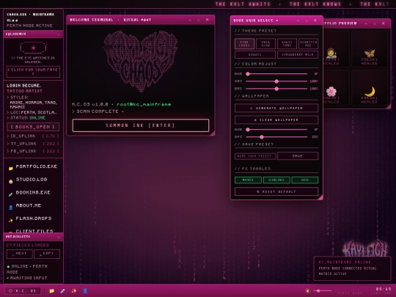Toggle the Matrix effect
Viewport: 396px width, 297px height.
248,180
